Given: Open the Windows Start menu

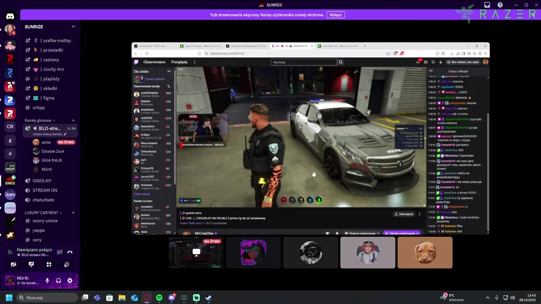Looking at the screenshot, I should point(9,298).
